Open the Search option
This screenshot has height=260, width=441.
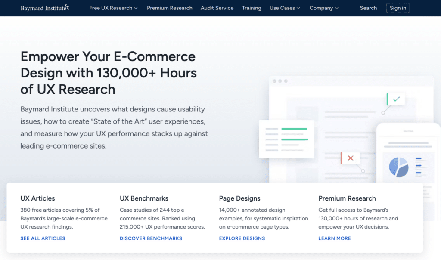369,8
